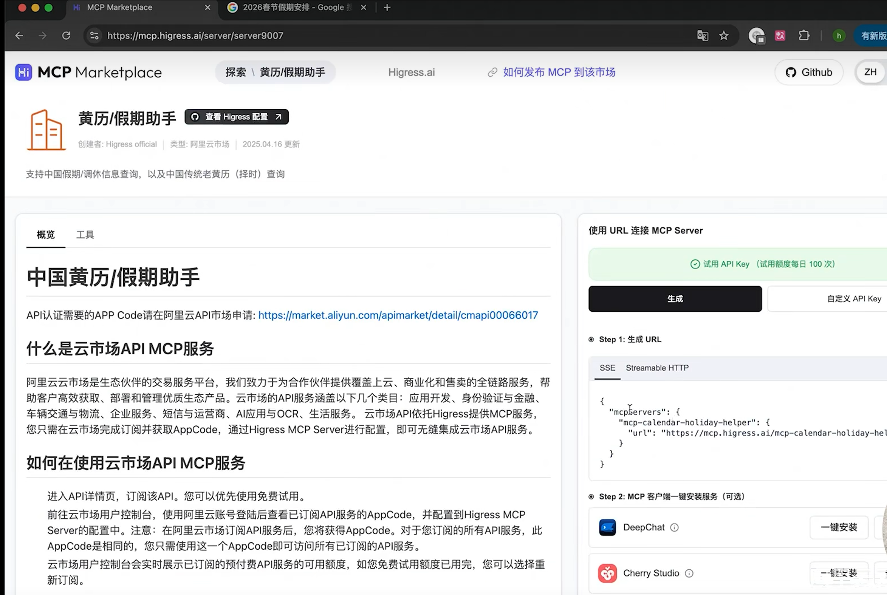Switch to the 工具 tab
Screen dimensions: 887x595
tap(85, 235)
